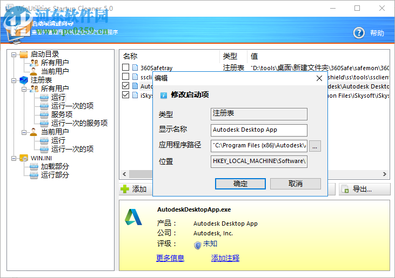Click the icon beside 加载部分
The height and width of the screenshot is (278, 395).
tap(34, 166)
